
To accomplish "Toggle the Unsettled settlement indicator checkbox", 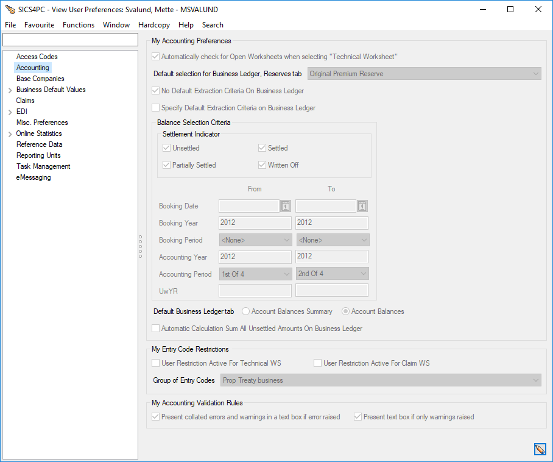I will (x=166, y=147).
